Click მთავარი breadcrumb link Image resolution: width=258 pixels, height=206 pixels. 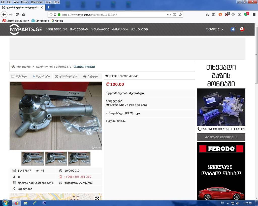(24, 67)
